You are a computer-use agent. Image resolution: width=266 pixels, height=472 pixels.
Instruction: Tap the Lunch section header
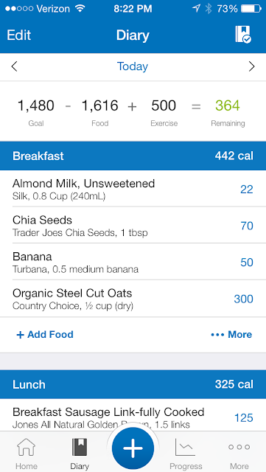(133, 384)
